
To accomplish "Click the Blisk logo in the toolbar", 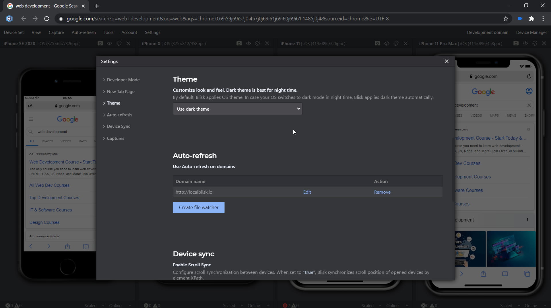I will tap(9, 18).
